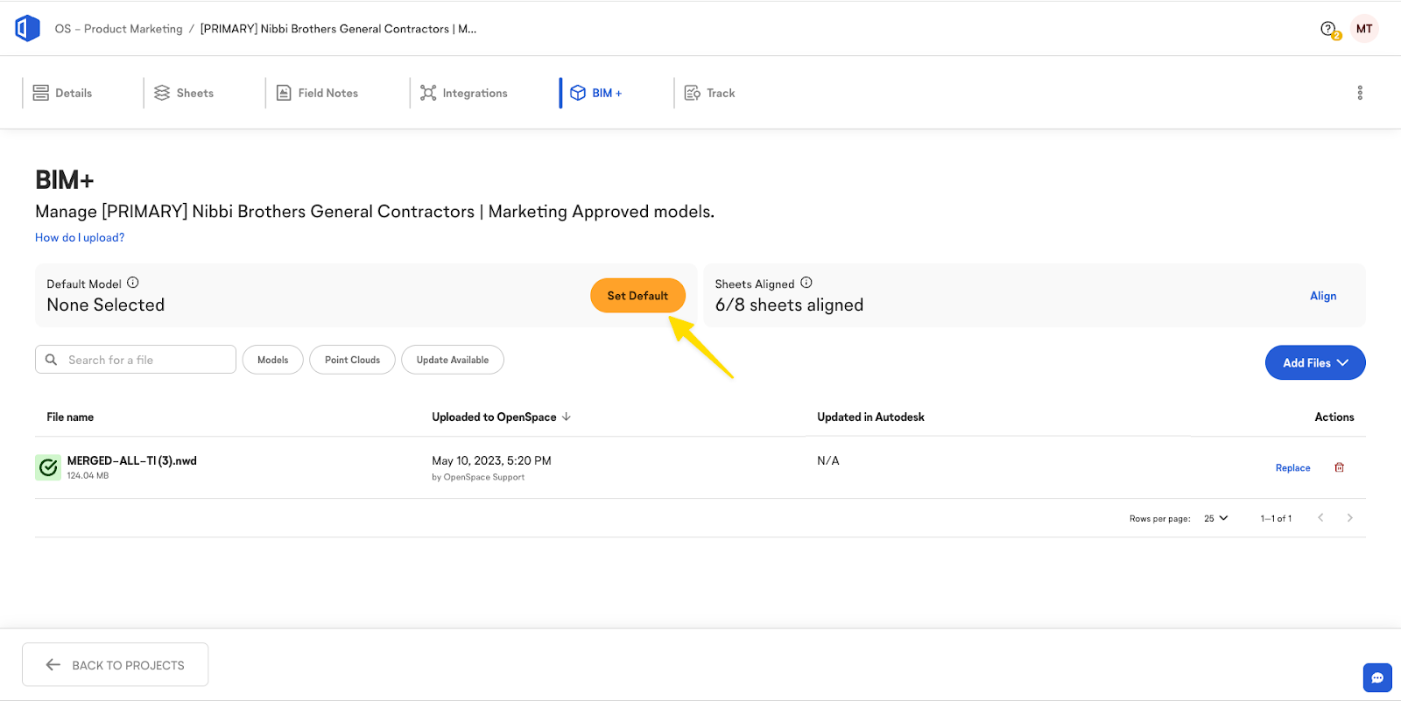Toggle the Models filter chip
The width and height of the screenshot is (1401, 701).
click(272, 360)
